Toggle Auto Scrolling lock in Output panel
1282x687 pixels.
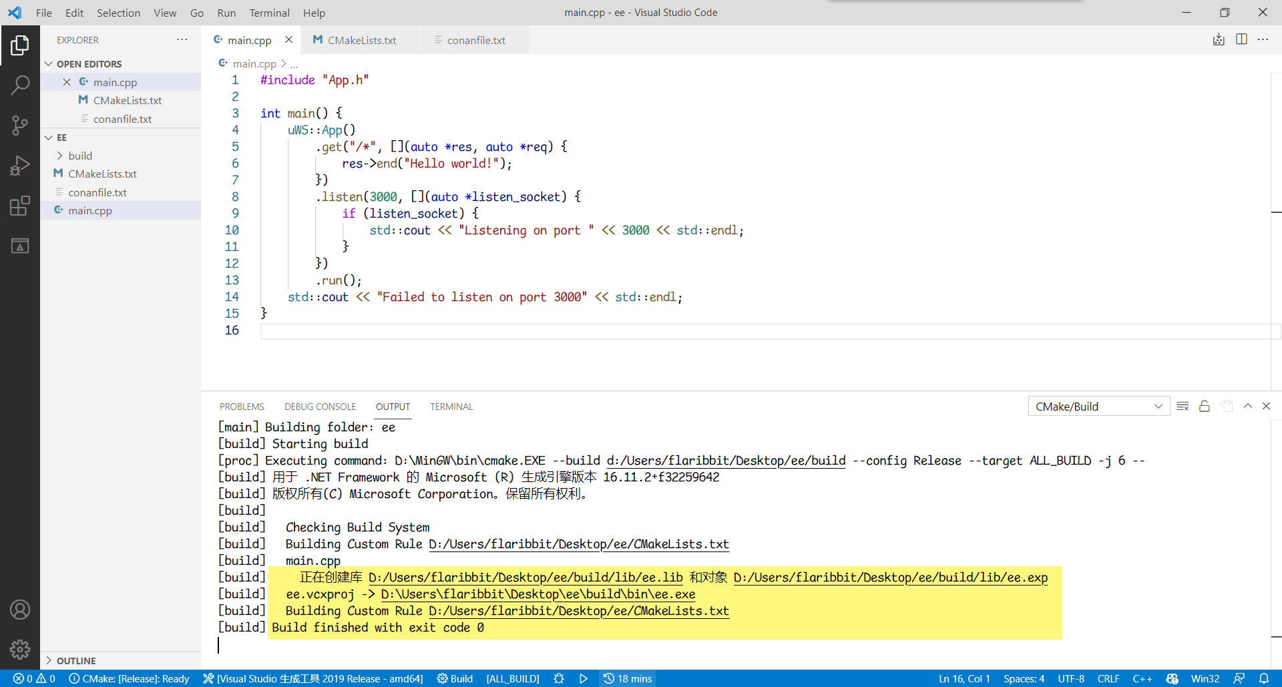coord(1205,406)
